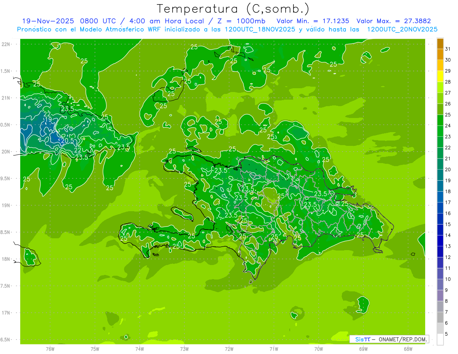Click the legend value '24'
The width and height of the screenshot is (458, 354).
coord(448,126)
